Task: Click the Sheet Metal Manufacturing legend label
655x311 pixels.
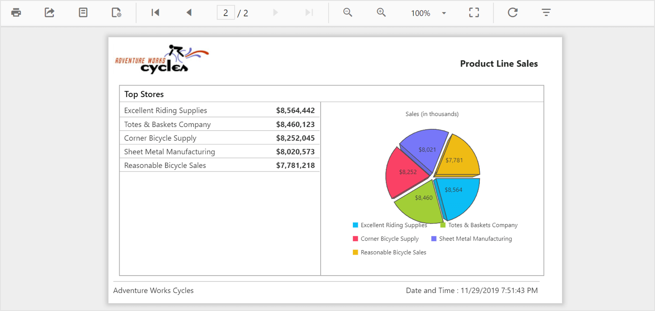Action: coord(476,239)
